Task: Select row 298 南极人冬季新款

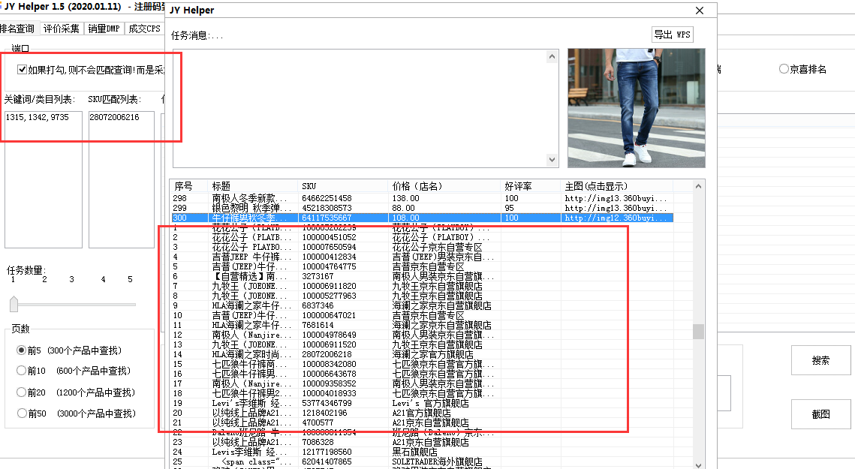Action: pyautogui.click(x=422, y=198)
